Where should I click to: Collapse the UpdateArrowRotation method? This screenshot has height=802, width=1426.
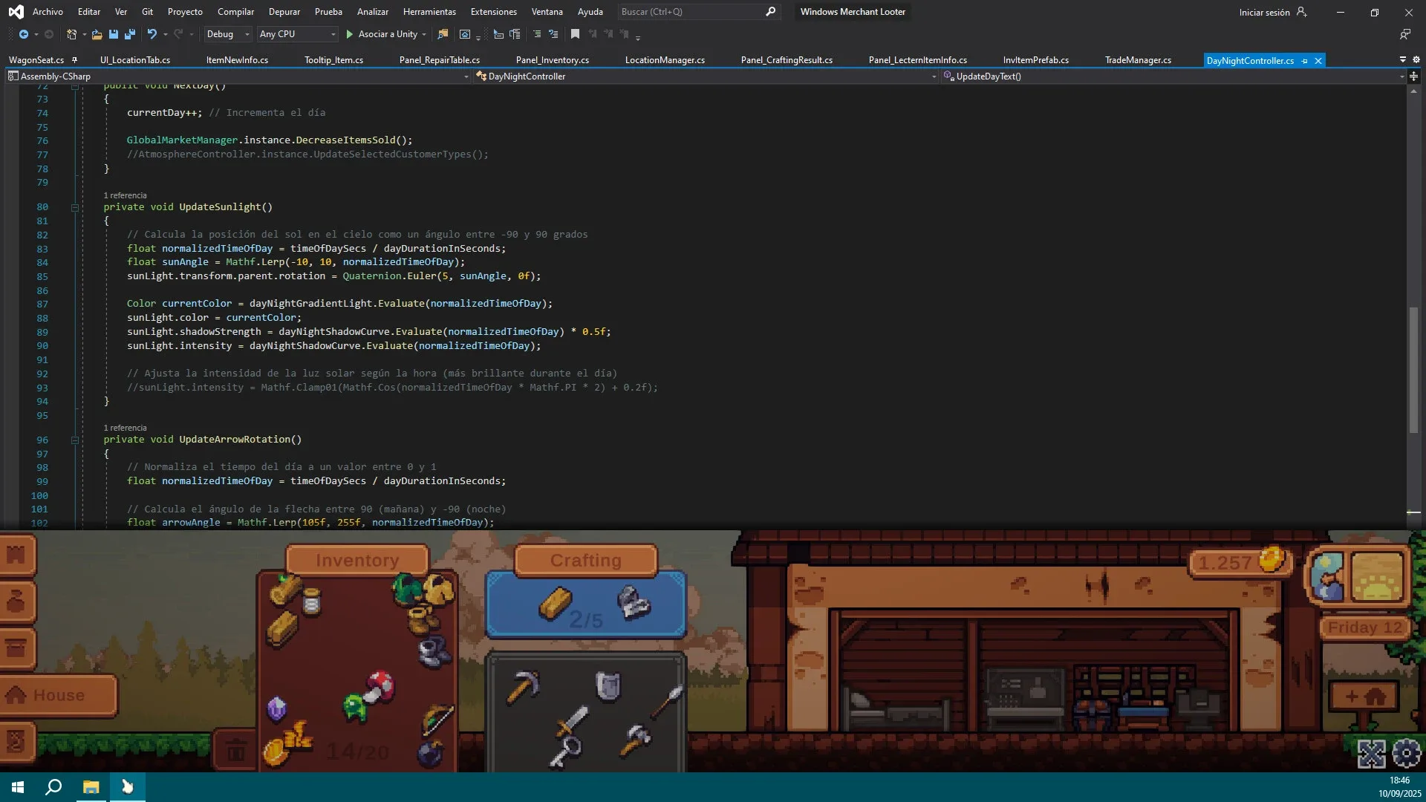click(x=75, y=440)
